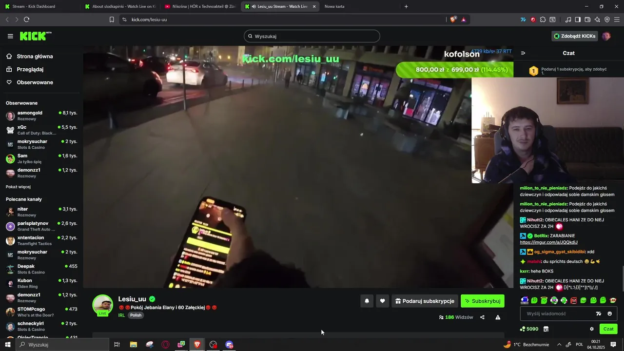Open 7TV browser extension icon
This screenshot has height=351, width=624.
pyautogui.click(x=523, y=19)
